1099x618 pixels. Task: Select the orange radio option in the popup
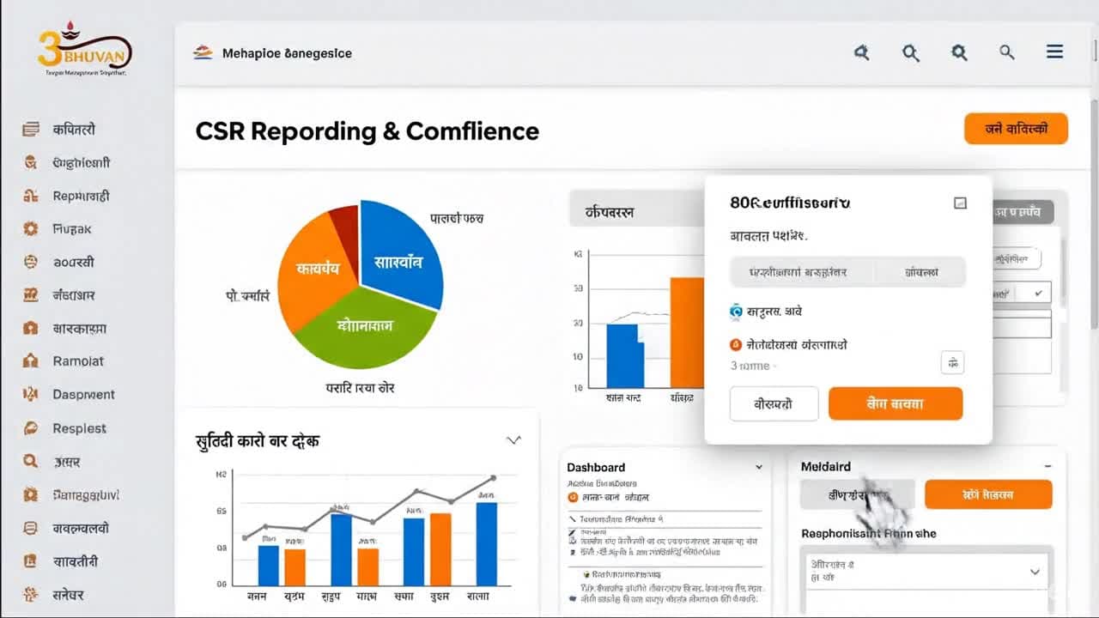[x=736, y=345]
